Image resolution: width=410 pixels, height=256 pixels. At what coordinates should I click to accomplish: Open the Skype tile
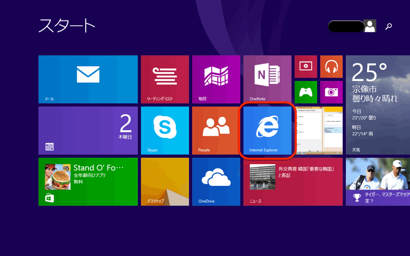165,131
